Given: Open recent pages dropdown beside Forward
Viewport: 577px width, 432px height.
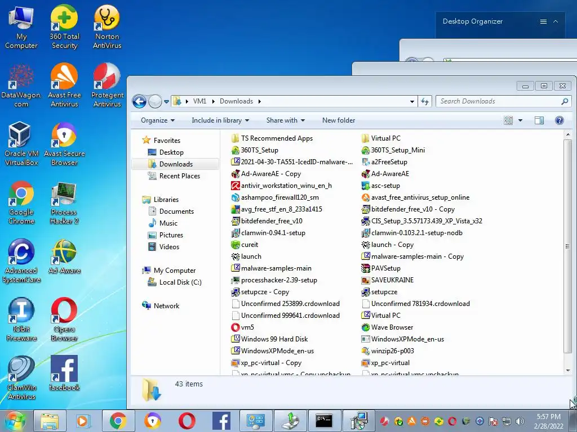Looking at the screenshot, I should tap(166, 101).
